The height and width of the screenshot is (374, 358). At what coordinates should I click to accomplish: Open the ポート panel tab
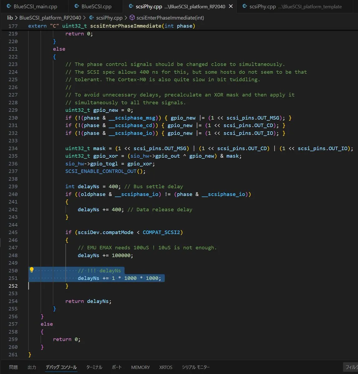117,367
